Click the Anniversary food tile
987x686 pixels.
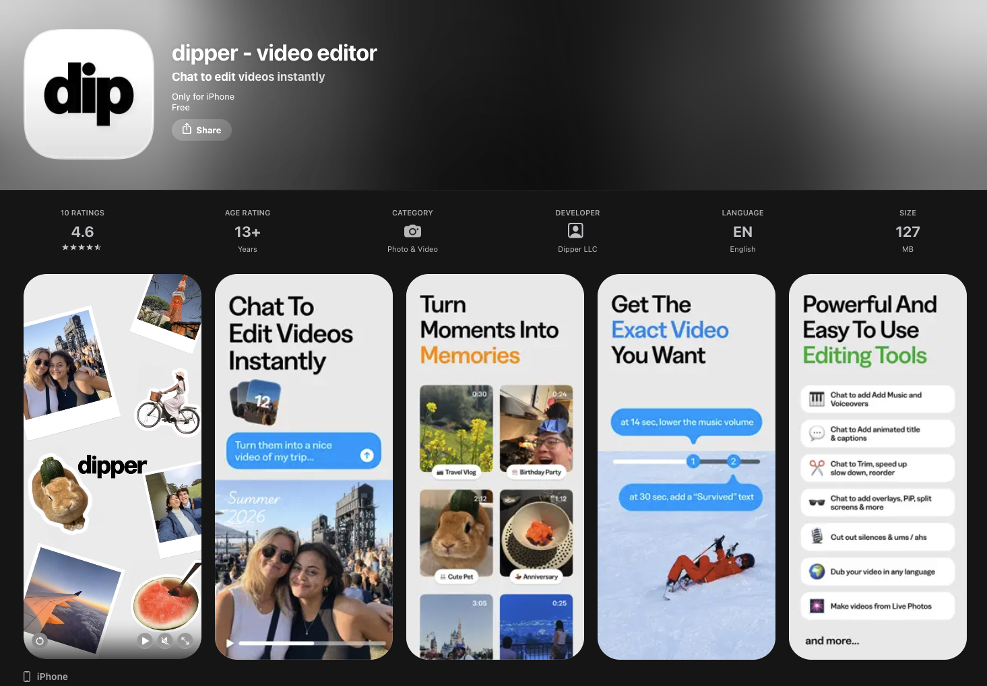point(536,536)
